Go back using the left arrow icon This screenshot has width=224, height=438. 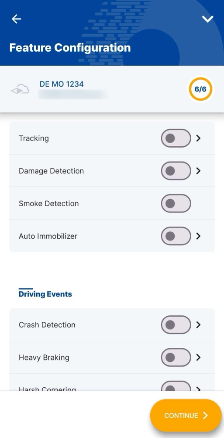pyautogui.click(x=16, y=19)
